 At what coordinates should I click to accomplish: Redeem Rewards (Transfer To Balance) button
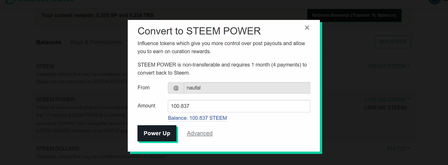click(x=354, y=15)
